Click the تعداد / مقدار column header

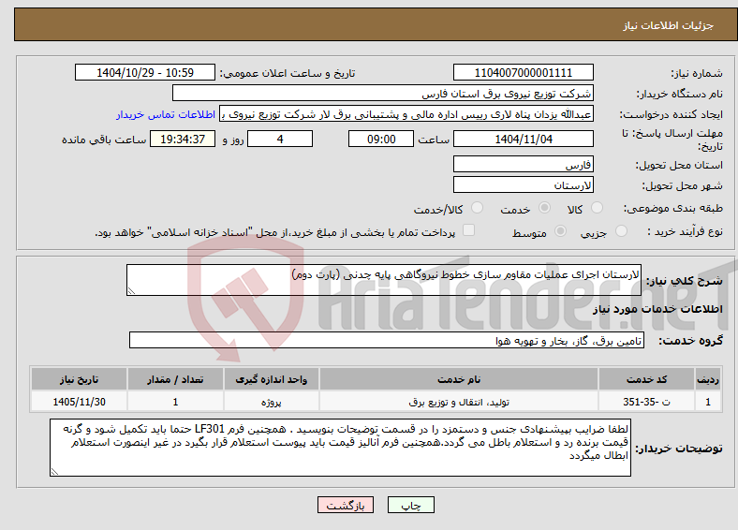(x=175, y=379)
